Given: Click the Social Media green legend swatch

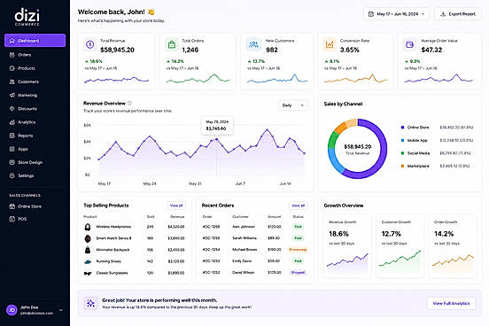Looking at the screenshot, I should (x=402, y=153).
